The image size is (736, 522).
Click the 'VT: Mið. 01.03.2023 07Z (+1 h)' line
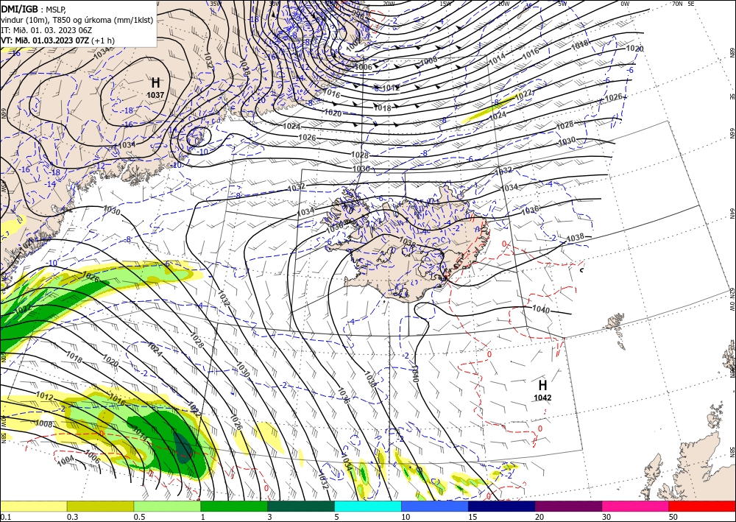coord(57,40)
